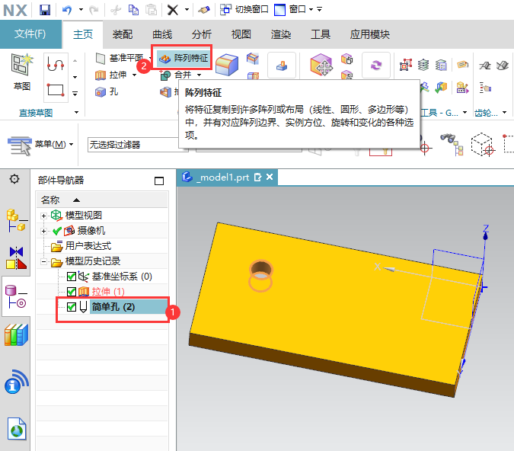Click the Delete X icon
Image resolution: width=514 pixels, height=451 pixels.
pyautogui.click(x=172, y=10)
